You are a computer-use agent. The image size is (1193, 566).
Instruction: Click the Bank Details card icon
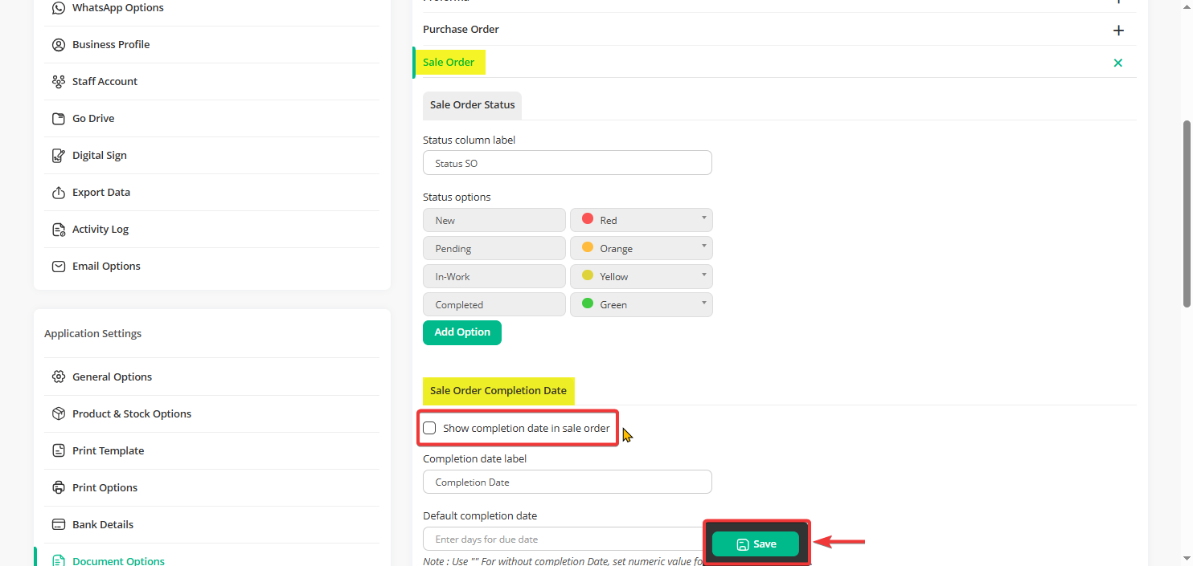click(x=58, y=525)
